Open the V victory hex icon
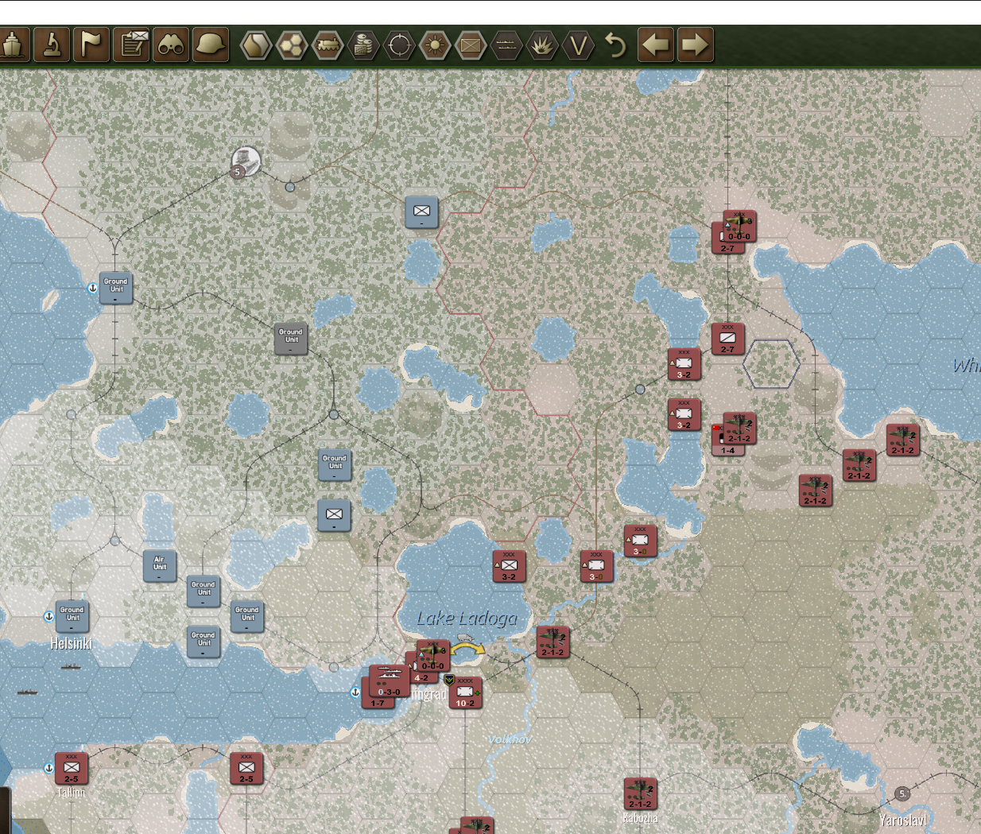Viewport: 981px width, 834px height. coord(578,45)
